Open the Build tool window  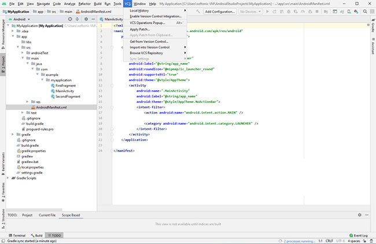pyautogui.click(x=36, y=235)
